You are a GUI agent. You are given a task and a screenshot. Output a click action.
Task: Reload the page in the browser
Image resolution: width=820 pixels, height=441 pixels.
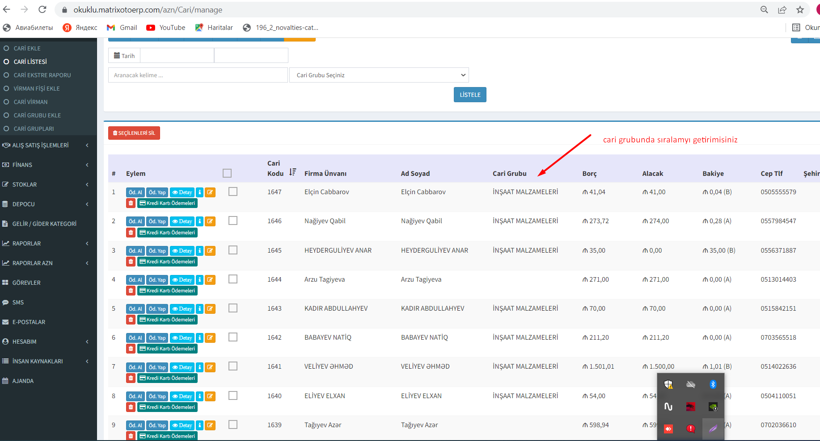(x=42, y=10)
